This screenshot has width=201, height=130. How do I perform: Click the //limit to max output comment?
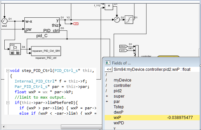pyautogui.click(x=40, y=97)
